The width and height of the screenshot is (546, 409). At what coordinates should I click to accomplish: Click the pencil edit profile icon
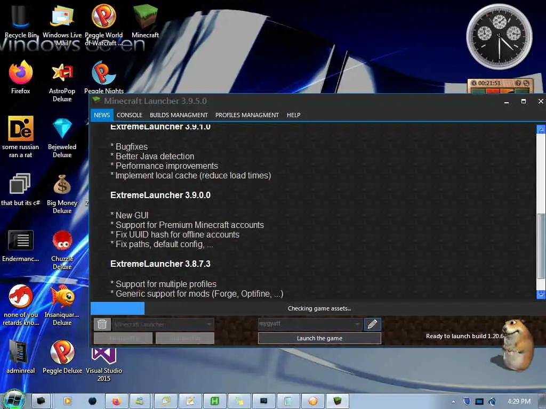372,324
